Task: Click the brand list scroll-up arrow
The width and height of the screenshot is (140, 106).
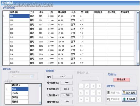Action: (40, 85)
